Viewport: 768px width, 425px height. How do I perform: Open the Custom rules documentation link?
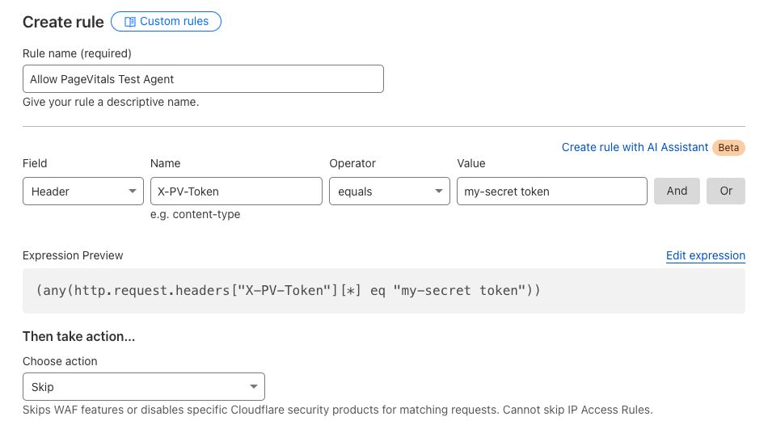pyautogui.click(x=166, y=22)
